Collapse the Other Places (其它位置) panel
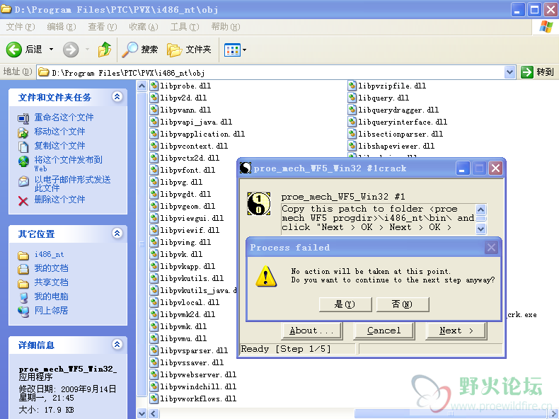The height and width of the screenshot is (419, 559). [x=117, y=234]
